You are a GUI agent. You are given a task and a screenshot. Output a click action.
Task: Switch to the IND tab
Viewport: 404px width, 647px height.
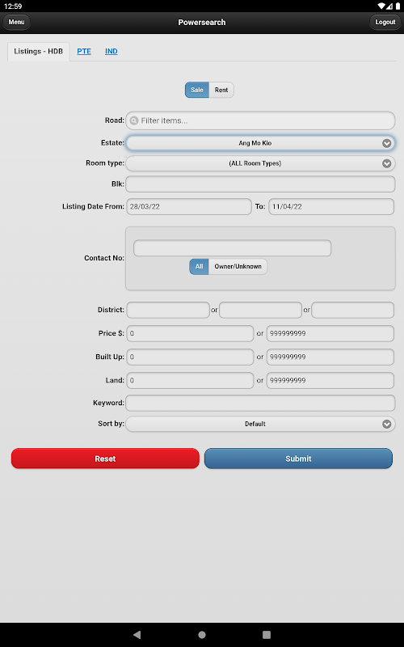[112, 51]
